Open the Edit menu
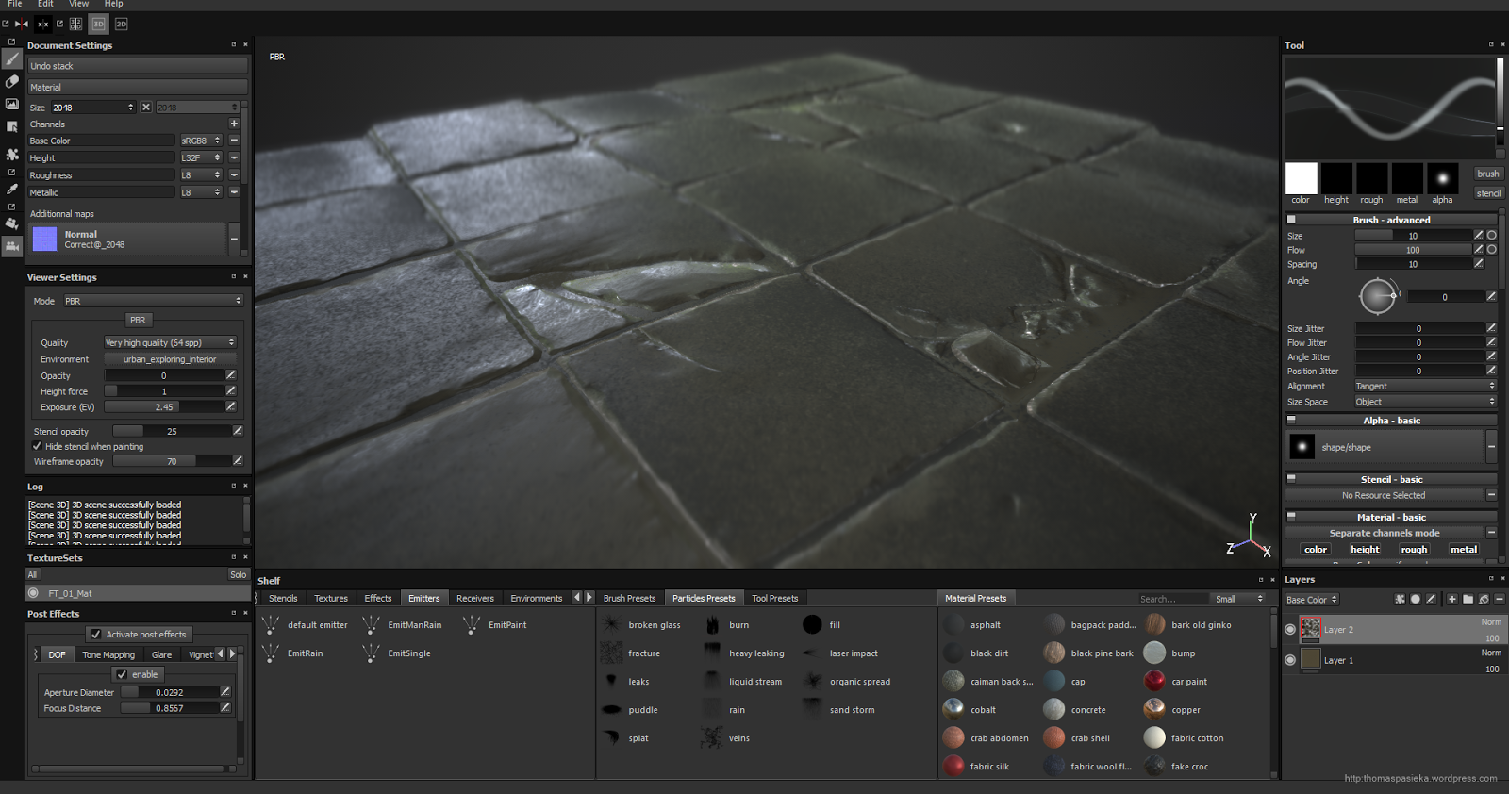The height and width of the screenshot is (794, 1509). [x=45, y=4]
